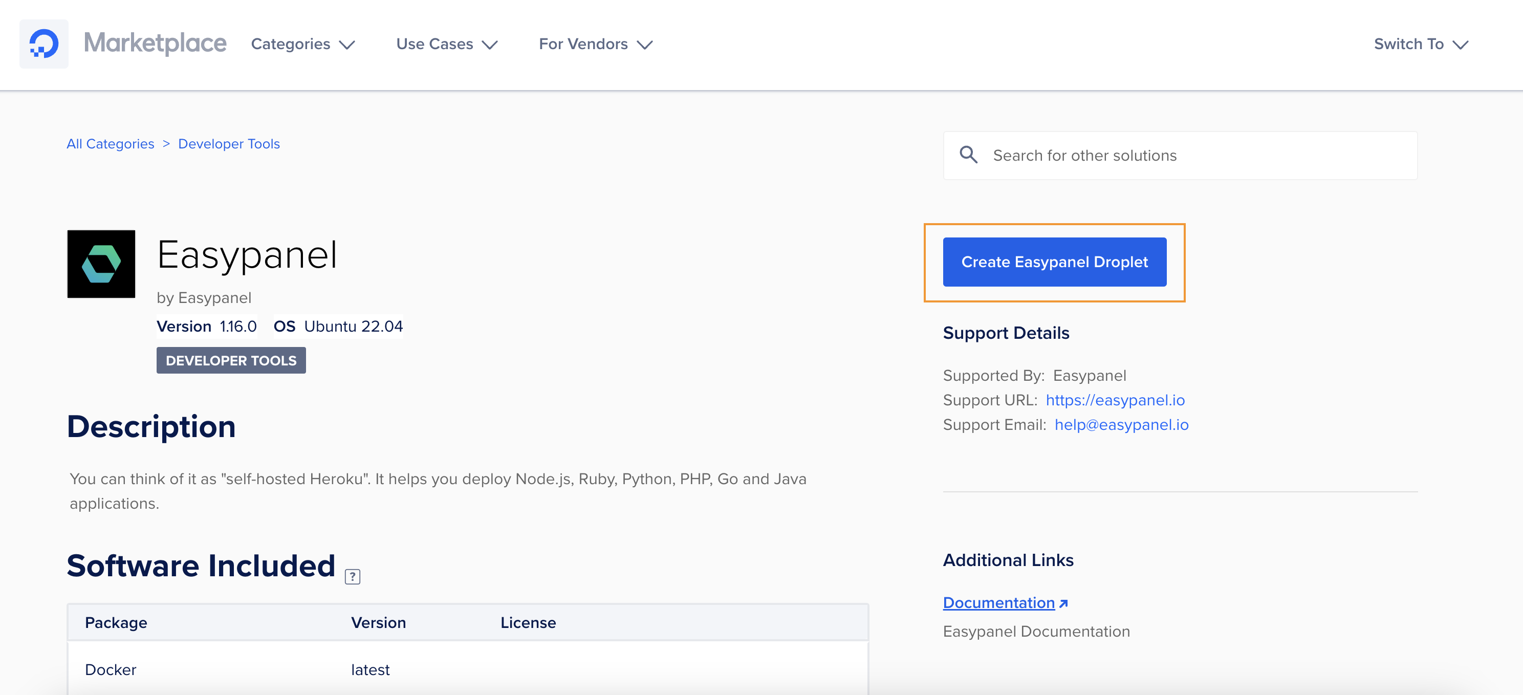Click the 'by Easypanel' vendor text
1523x695 pixels.
204,297
